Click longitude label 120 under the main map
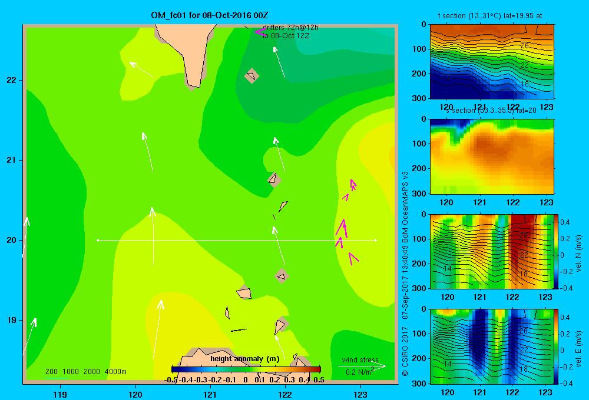 [135, 394]
